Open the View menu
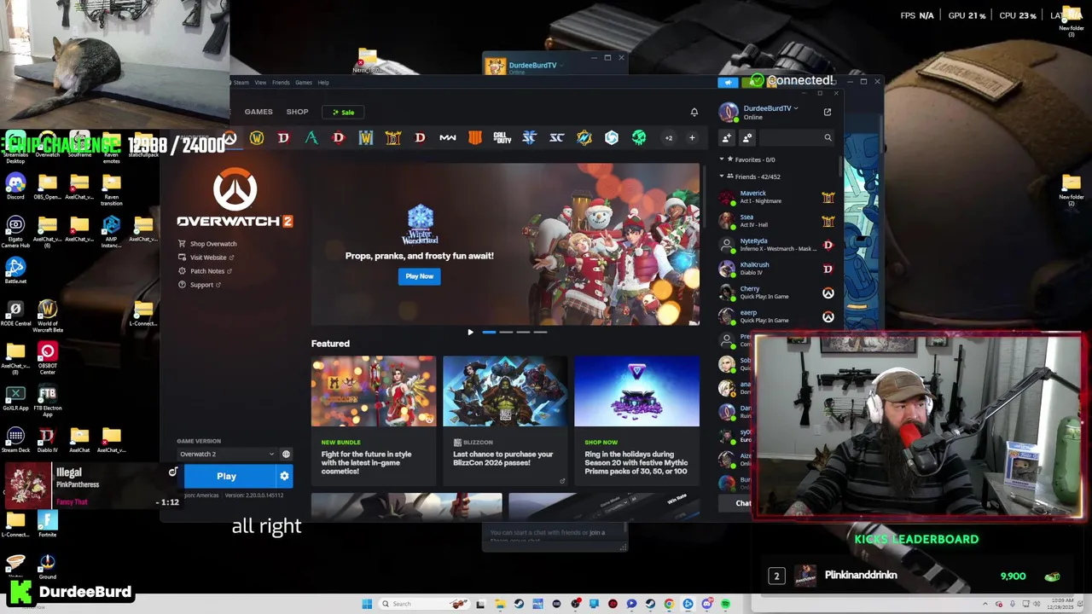This screenshot has width=1092, height=614. [x=260, y=83]
